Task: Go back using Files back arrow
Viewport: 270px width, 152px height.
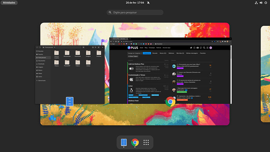Action: (37, 47)
